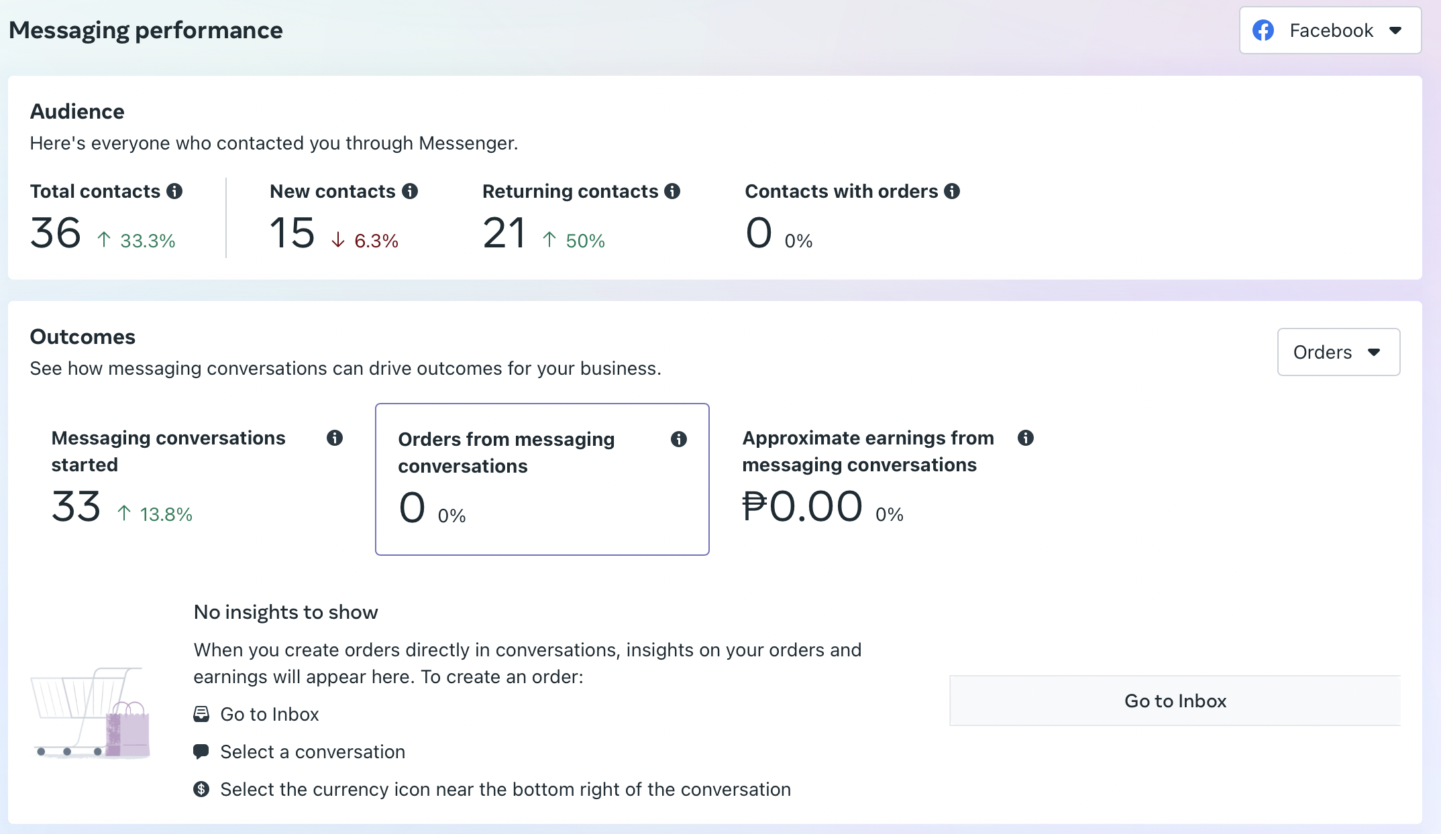The width and height of the screenshot is (1441, 834).
Task: Click the Total contacts value 36
Action: coord(56,233)
